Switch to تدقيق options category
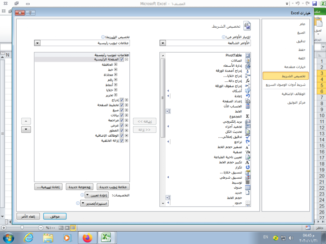The height and width of the screenshot is (244, 326). coord(301,41)
